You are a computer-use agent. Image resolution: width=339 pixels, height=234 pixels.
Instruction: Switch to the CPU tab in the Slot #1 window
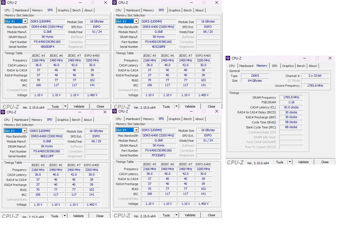click(x=8, y=10)
